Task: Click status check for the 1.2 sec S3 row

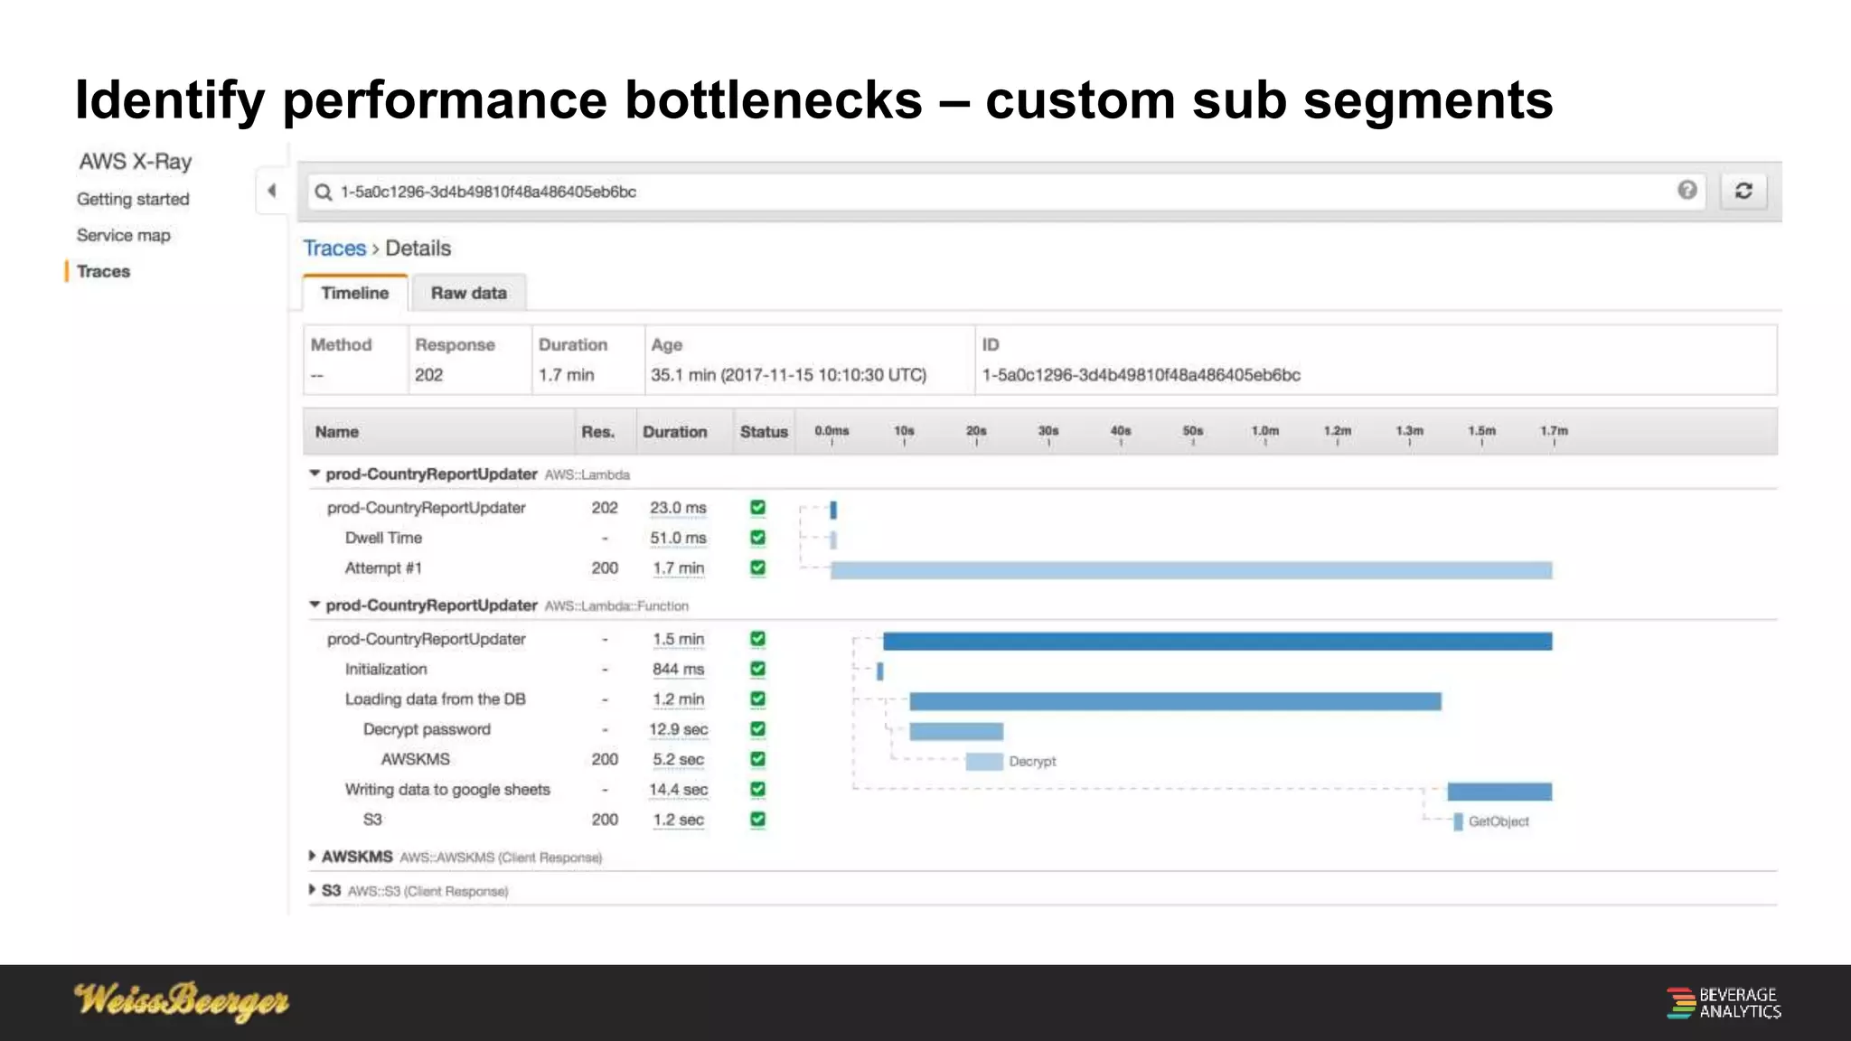Action: point(757,820)
